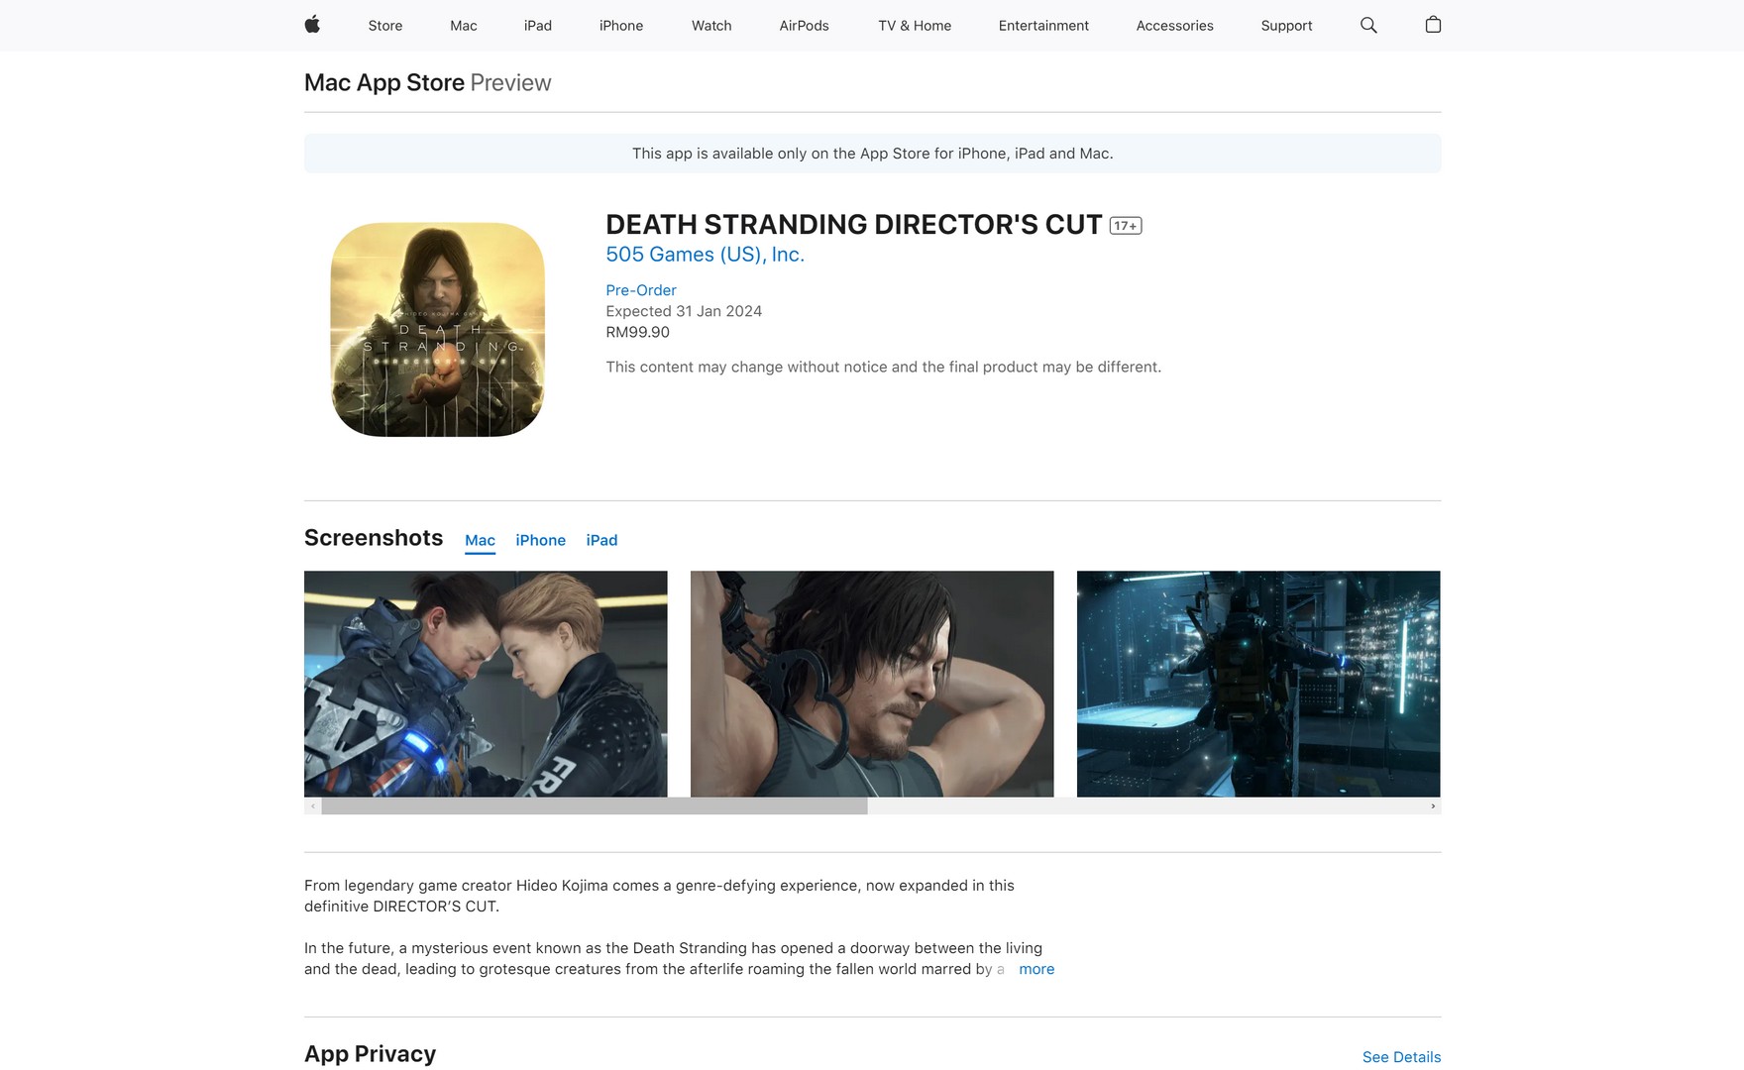The width and height of the screenshot is (1744, 1070).
Task: Open 505 Games (US), Inc. developer link
Action: coord(705,255)
